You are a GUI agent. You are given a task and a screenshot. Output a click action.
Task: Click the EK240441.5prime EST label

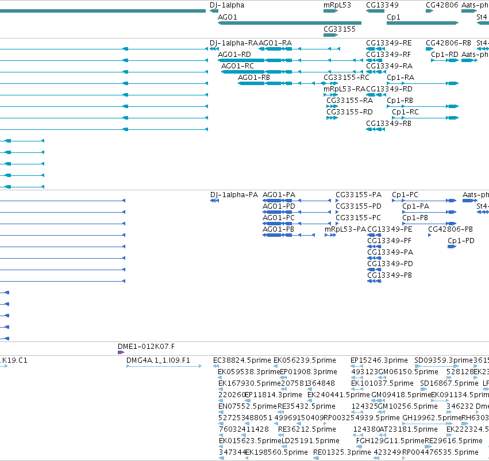click(338, 394)
